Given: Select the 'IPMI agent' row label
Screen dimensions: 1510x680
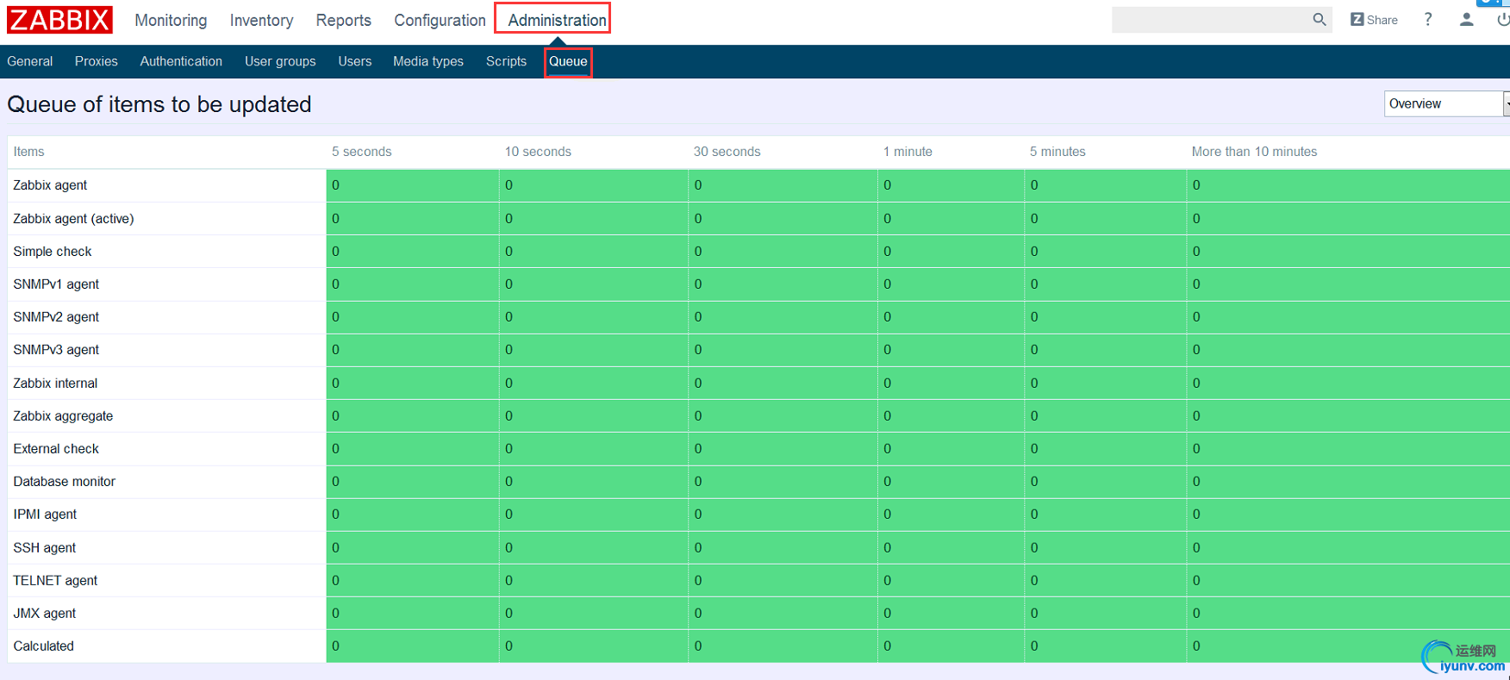Looking at the screenshot, I should pyautogui.click(x=45, y=515).
